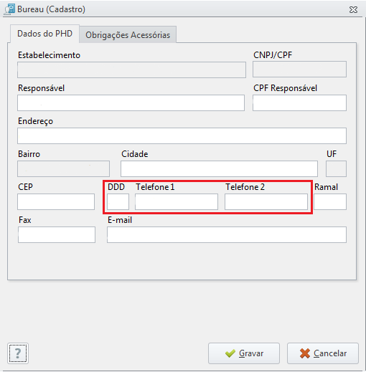The image size is (366, 372).
Task: Click the Cancelar button
Action: pyautogui.click(x=323, y=353)
